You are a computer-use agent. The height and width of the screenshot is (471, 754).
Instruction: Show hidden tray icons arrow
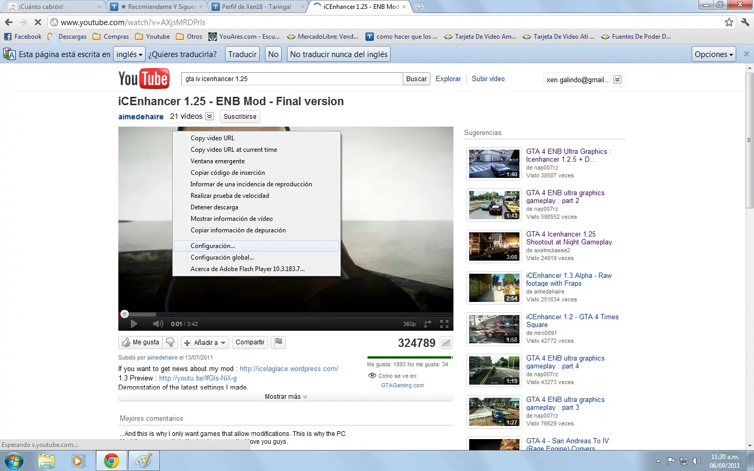658,461
